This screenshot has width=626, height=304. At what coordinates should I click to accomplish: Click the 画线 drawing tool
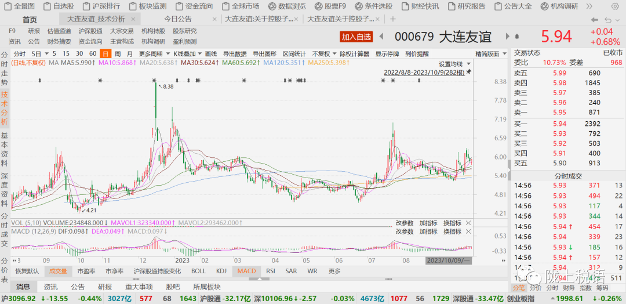[x=211, y=54]
